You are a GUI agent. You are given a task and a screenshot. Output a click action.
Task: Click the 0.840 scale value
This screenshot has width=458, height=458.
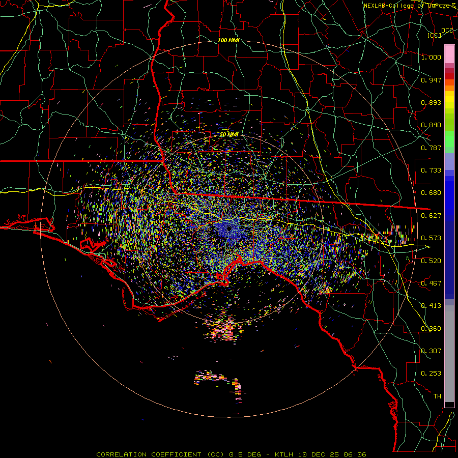(431, 125)
